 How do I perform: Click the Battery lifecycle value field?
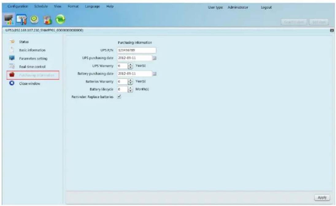pyautogui.click(x=122, y=89)
